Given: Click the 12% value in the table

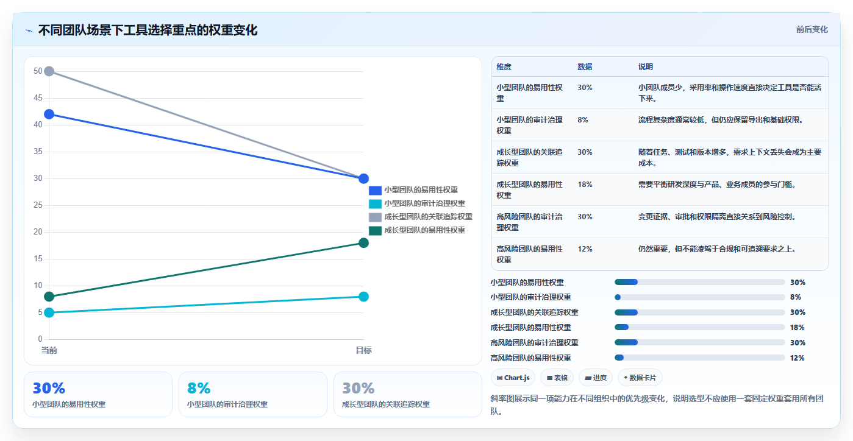Looking at the screenshot, I should tap(585, 249).
